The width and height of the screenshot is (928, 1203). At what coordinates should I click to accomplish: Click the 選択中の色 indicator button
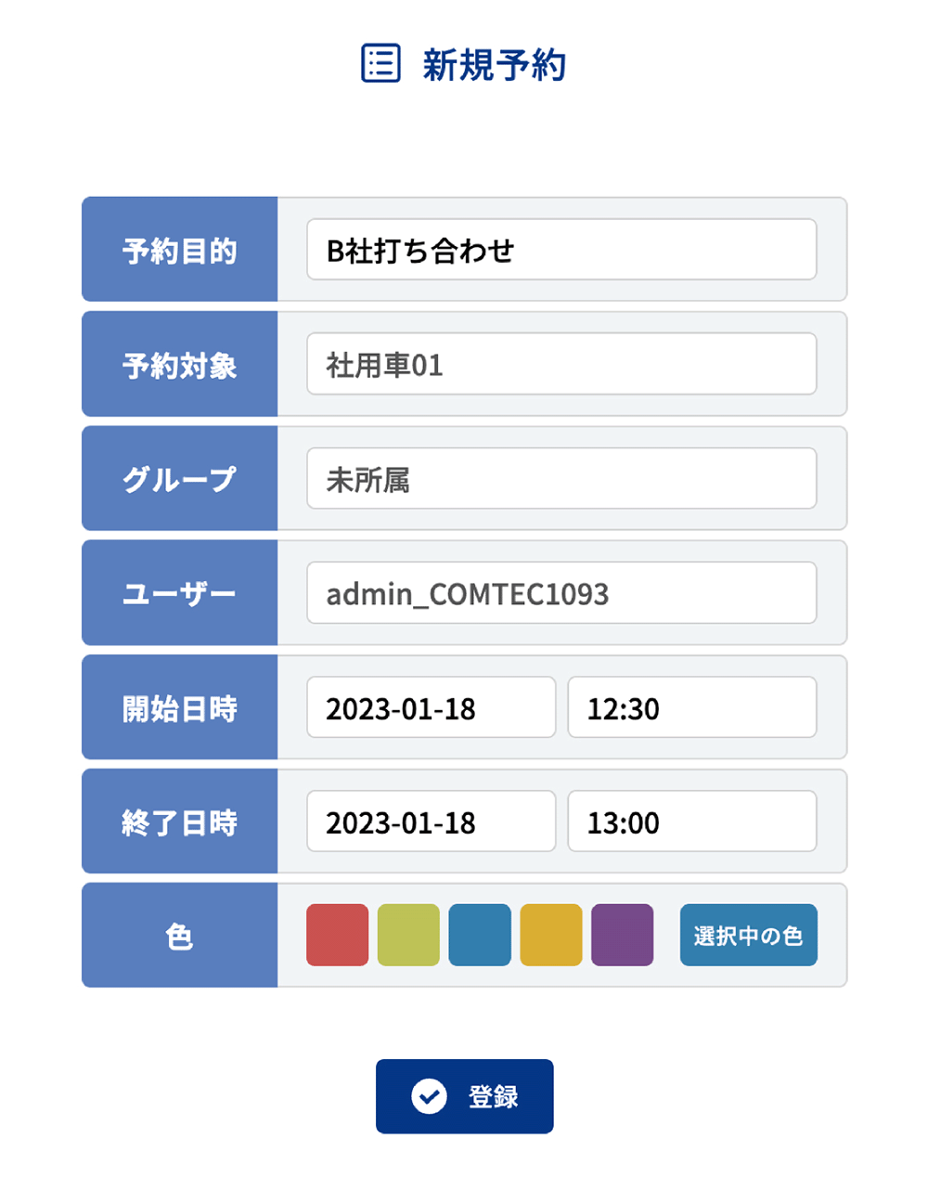pyautogui.click(x=749, y=935)
